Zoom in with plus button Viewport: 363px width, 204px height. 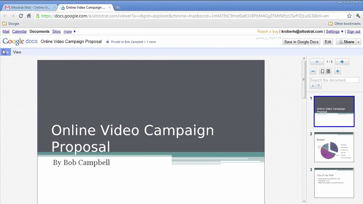337,71
